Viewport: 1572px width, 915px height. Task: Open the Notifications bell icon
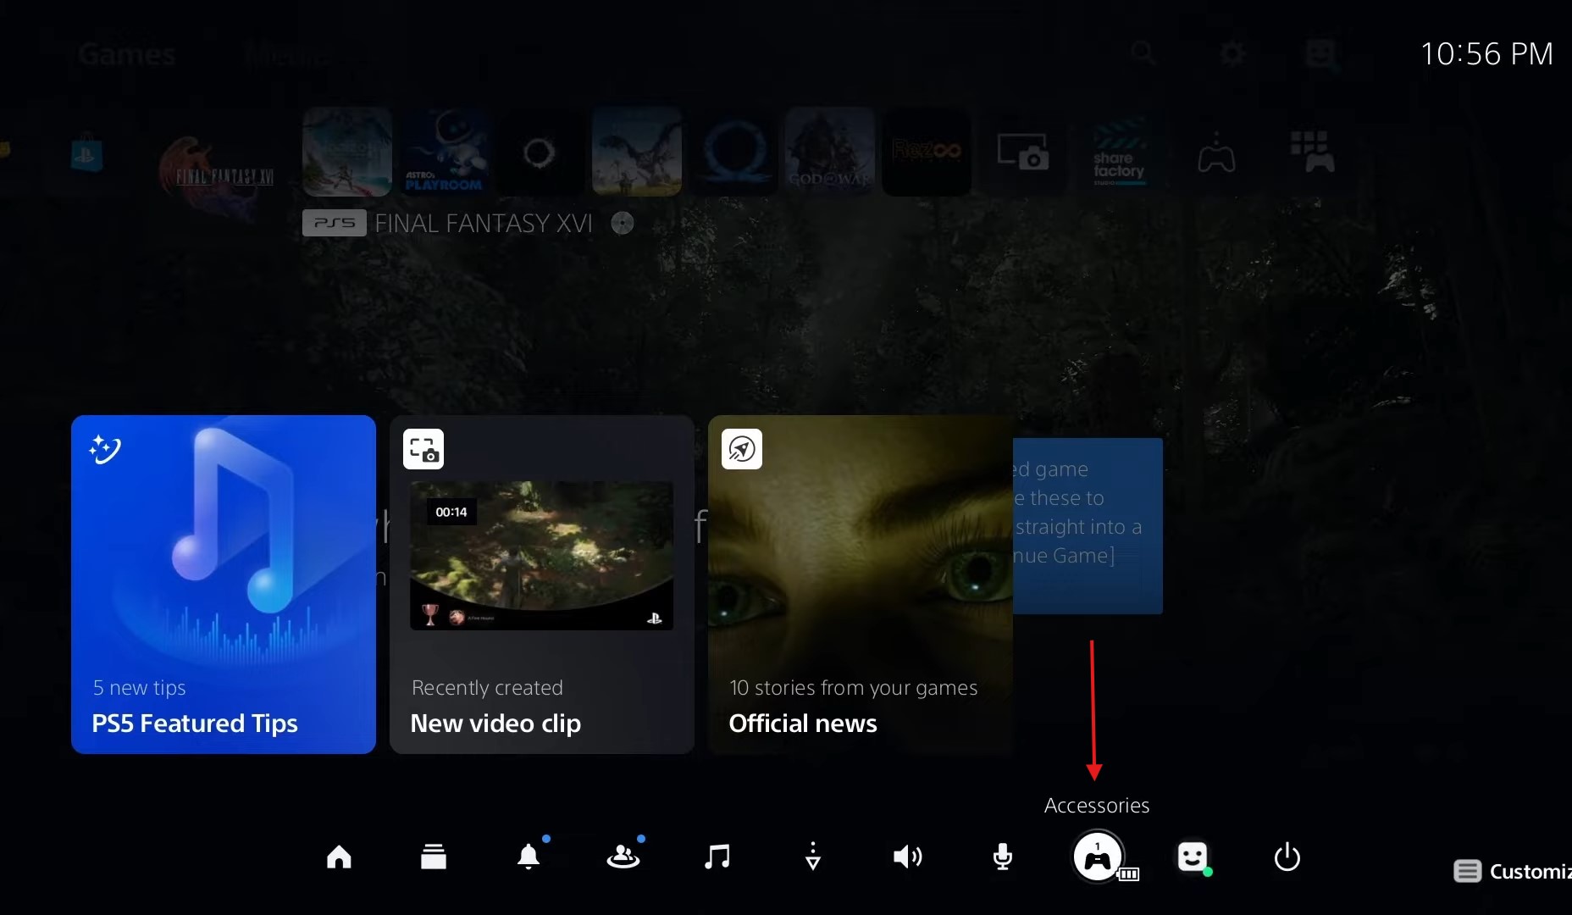[x=529, y=857]
